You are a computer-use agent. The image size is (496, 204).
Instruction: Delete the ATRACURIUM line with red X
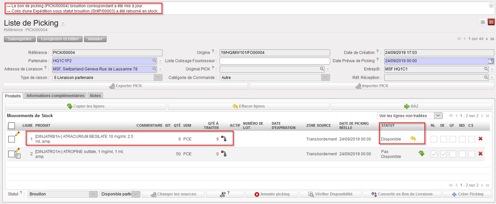pyautogui.click(x=480, y=139)
